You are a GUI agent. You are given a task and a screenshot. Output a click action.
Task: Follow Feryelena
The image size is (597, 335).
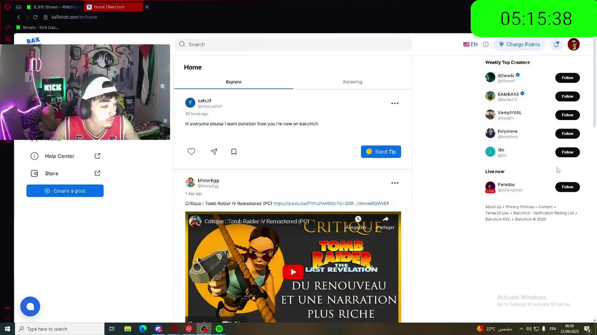(567, 134)
